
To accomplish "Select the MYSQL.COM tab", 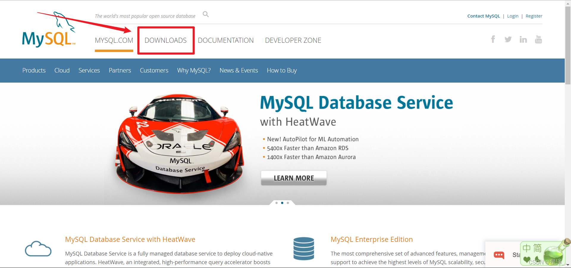I will tap(114, 40).
